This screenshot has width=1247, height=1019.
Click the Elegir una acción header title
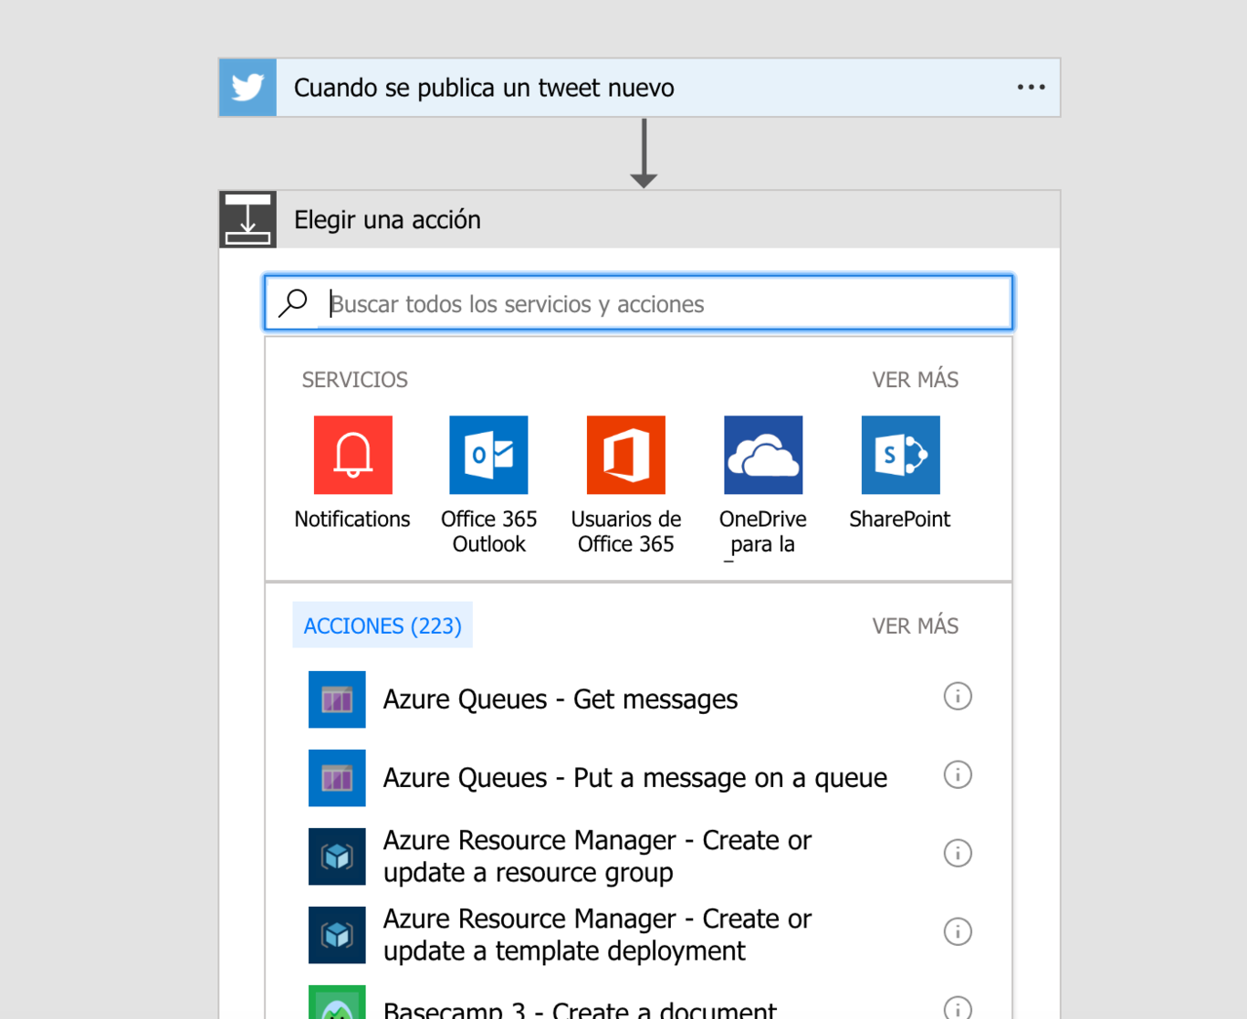[387, 220]
